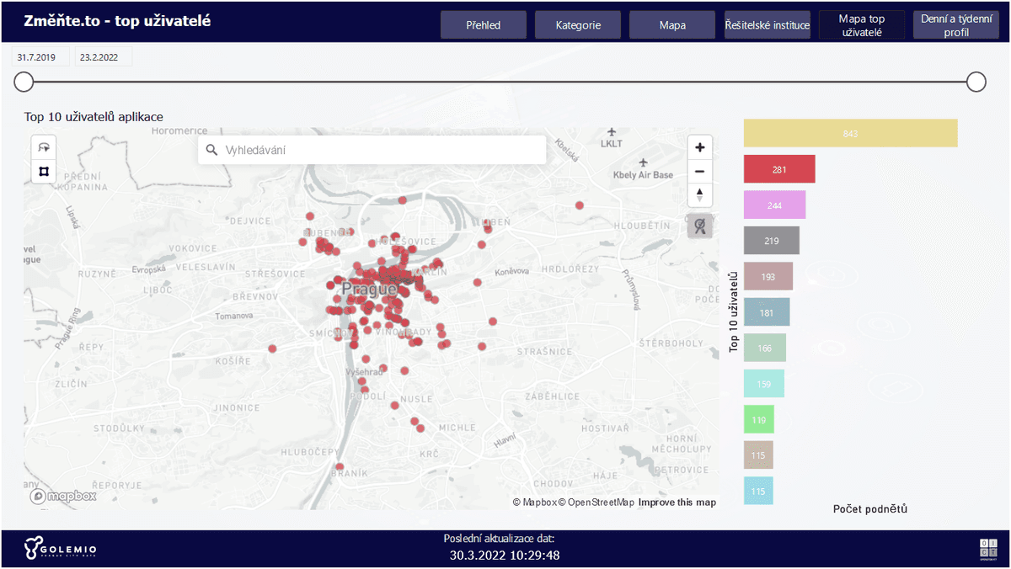Zoom in on the Prague map
The height and width of the screenshot is (569, 1011).
coord(699,147)
